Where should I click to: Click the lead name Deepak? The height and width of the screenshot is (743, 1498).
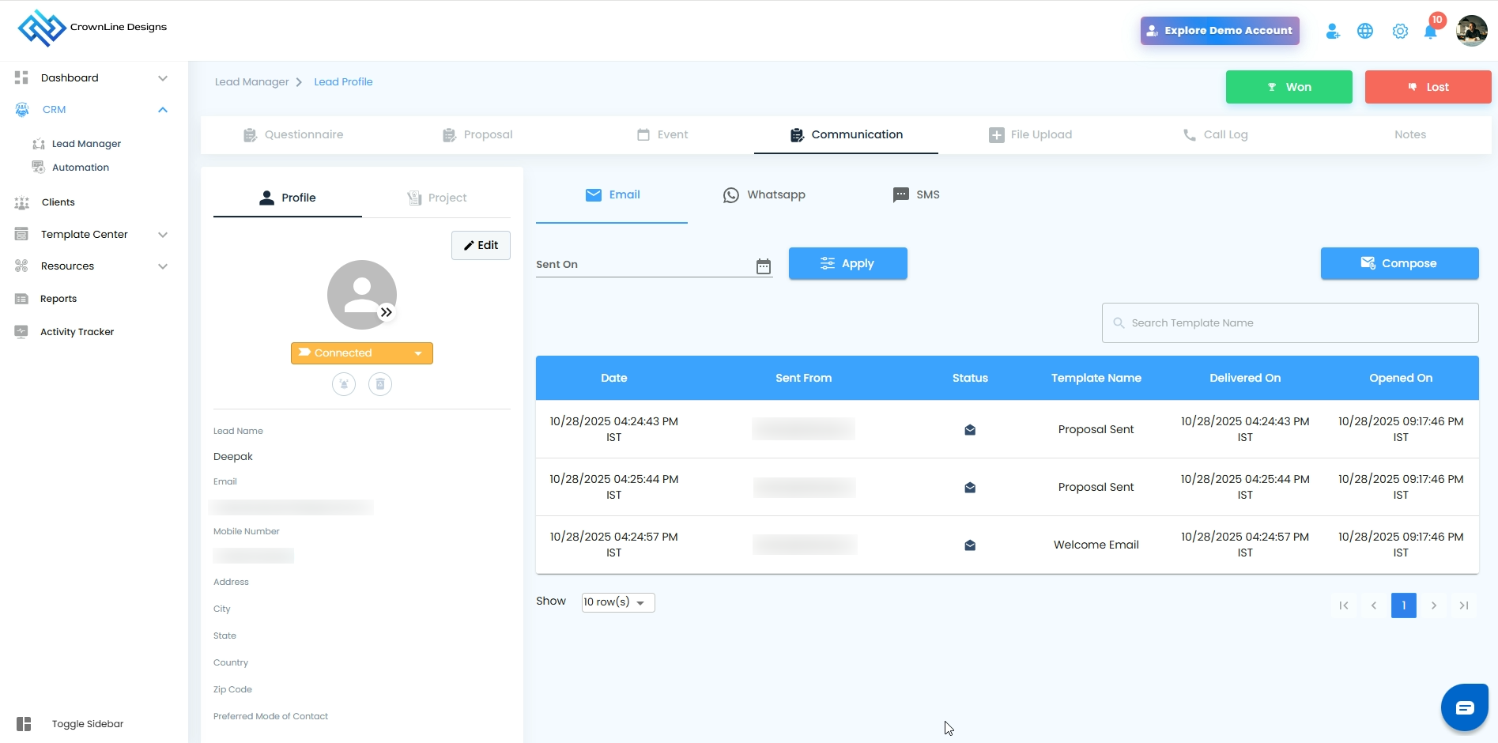pos(233,457)
